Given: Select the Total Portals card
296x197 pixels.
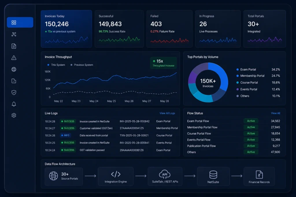Looking at the screenshot, I should [x=265, y=29].
